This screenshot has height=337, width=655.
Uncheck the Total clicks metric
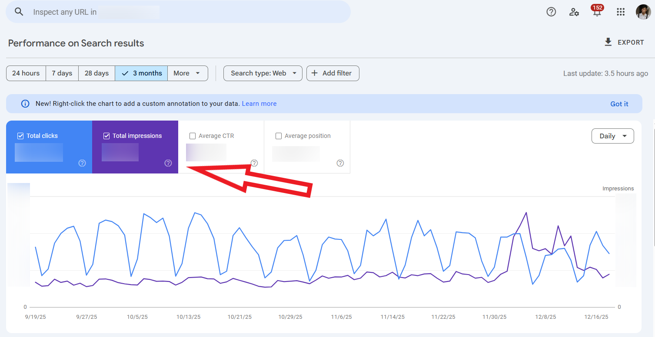[x=20, y=135]
